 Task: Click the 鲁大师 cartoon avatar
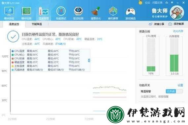pos(177,12)
